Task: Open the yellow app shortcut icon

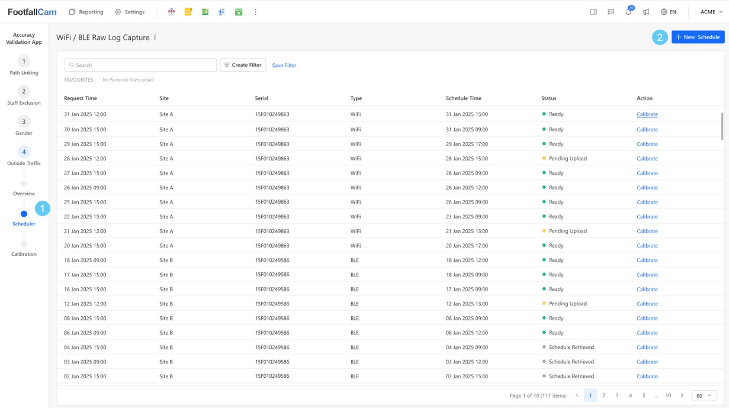Action: pos(188,12)
